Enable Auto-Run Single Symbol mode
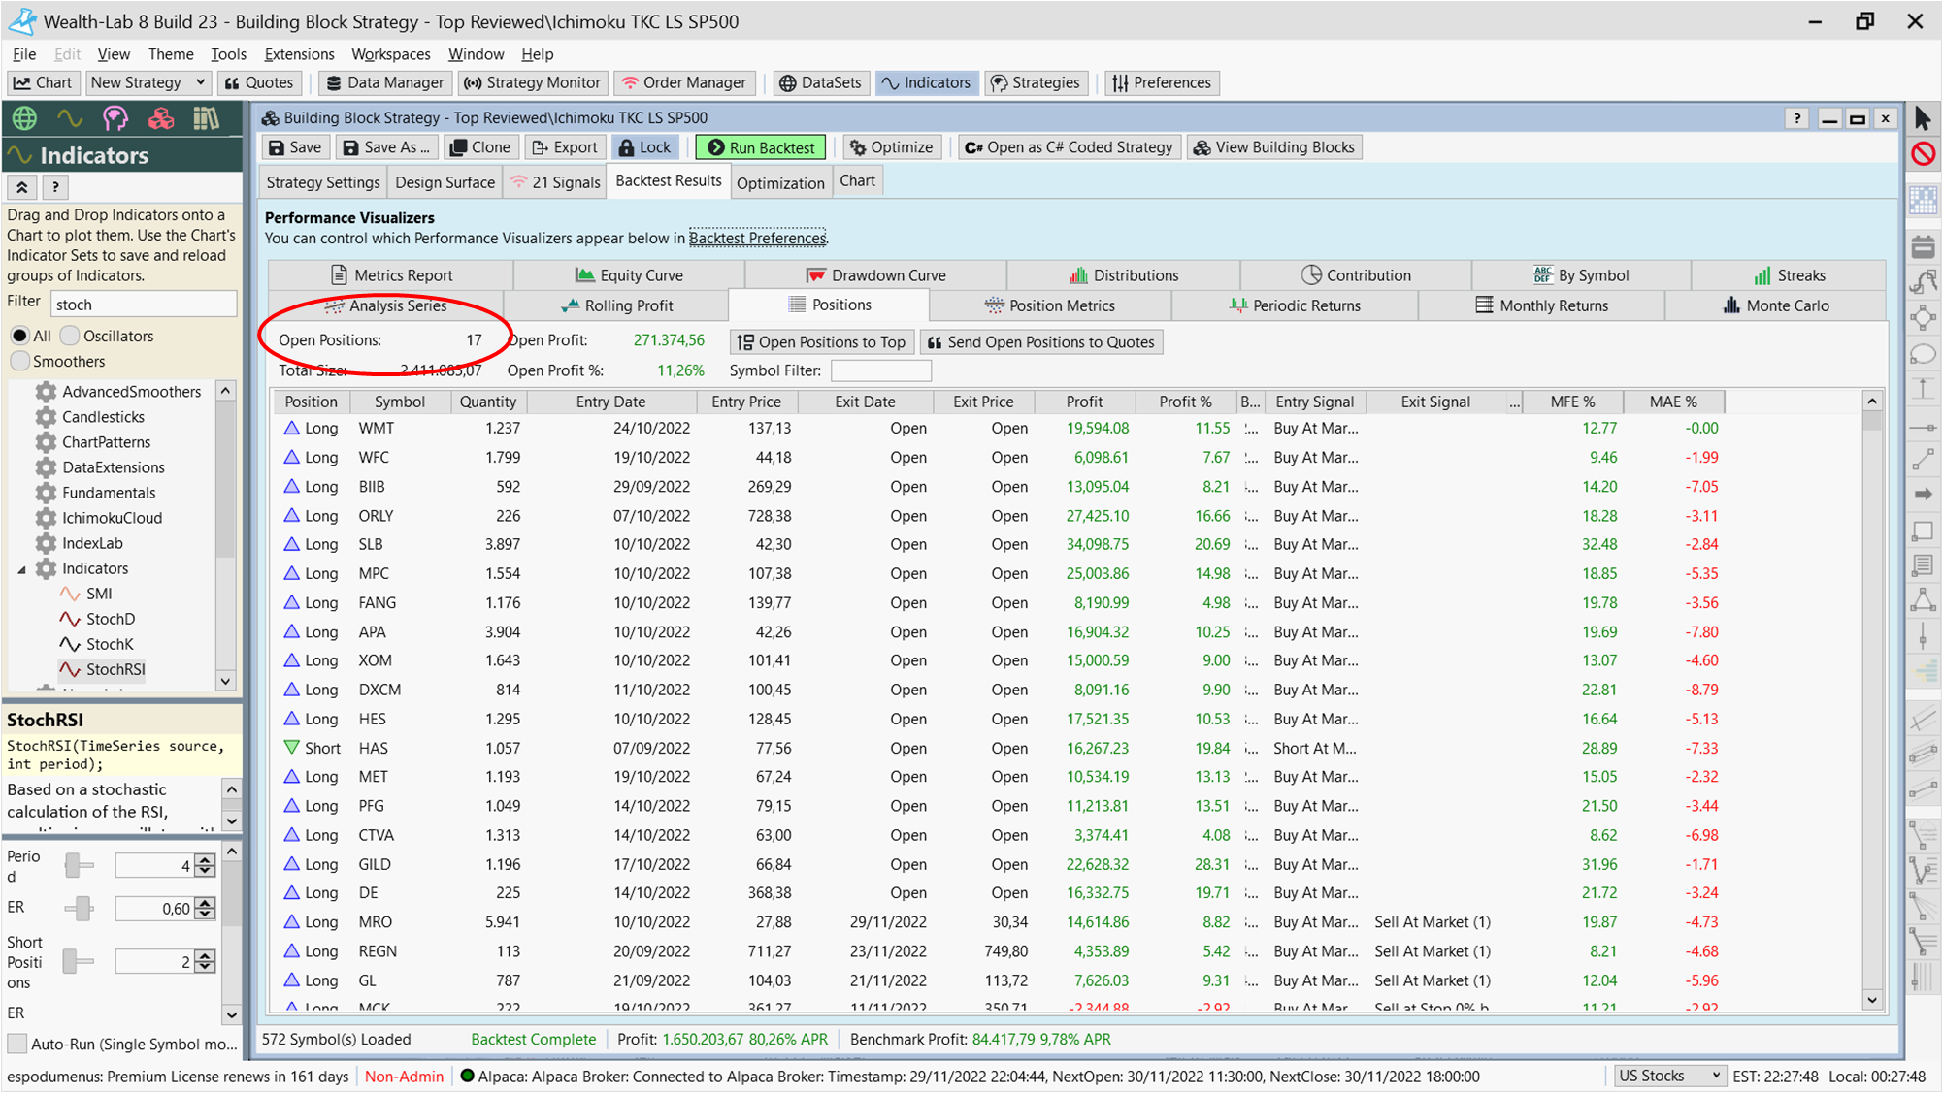The image size is (1943, 1093). [x=16, y=1044]
